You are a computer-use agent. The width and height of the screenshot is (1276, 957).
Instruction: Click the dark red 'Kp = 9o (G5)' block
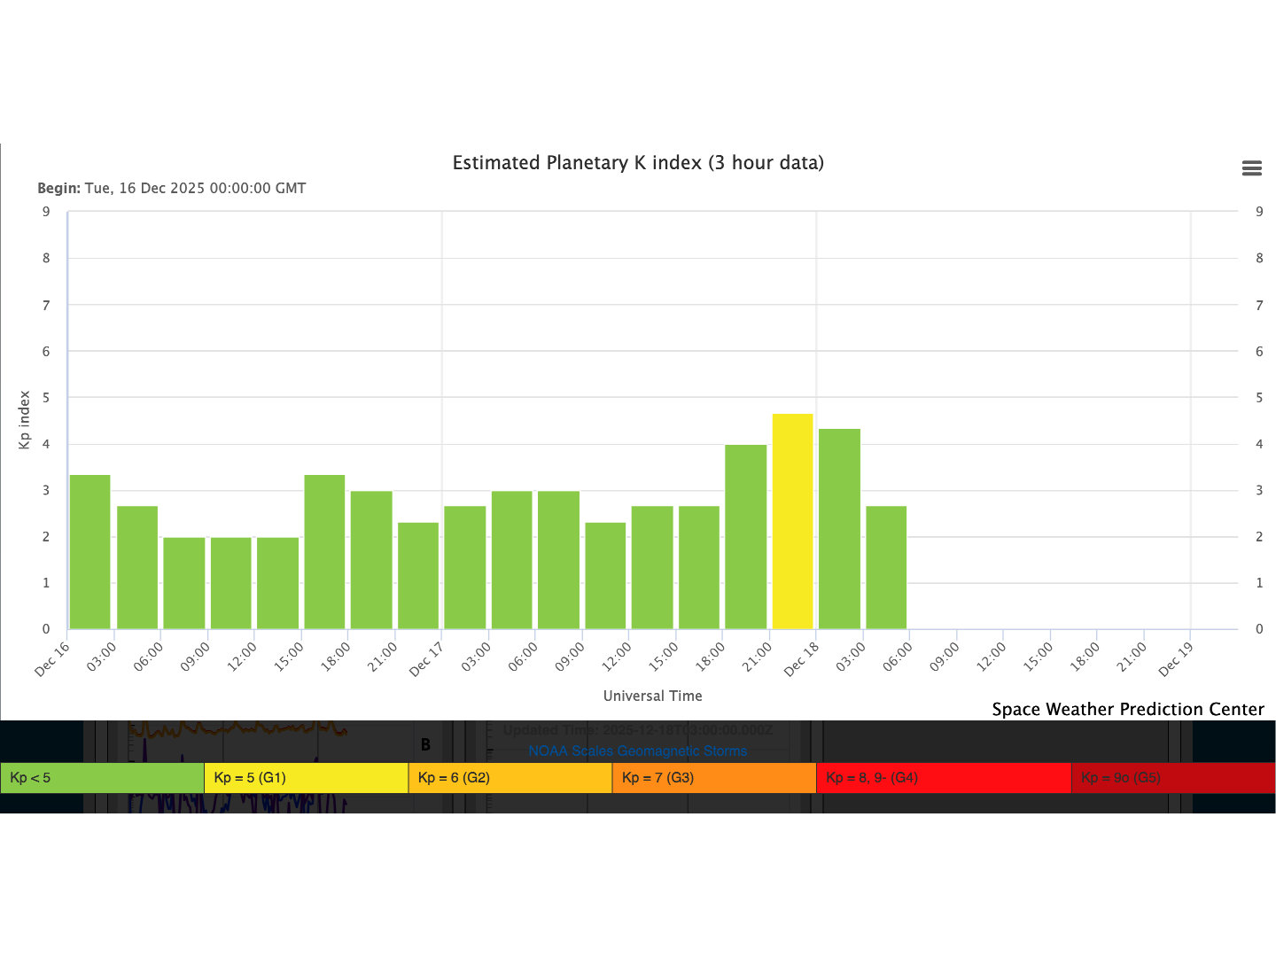1172,778
